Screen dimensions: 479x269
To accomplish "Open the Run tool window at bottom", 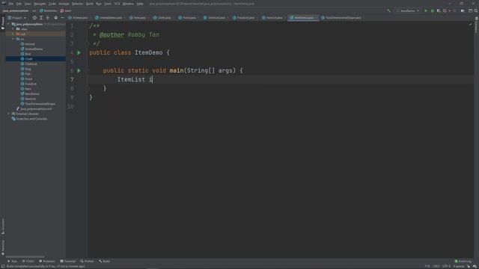I will (12, 261).
